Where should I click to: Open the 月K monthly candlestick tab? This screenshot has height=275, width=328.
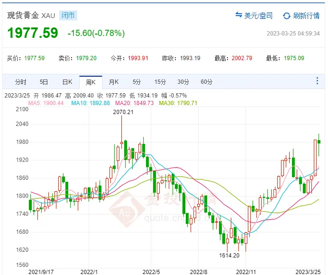tap(114, 82)
